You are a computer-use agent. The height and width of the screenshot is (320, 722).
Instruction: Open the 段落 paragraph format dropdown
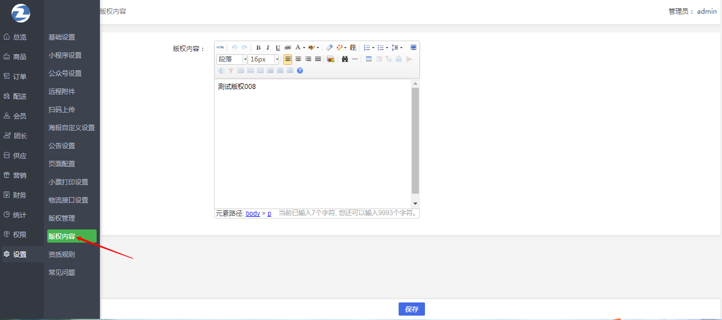point(232,59)
